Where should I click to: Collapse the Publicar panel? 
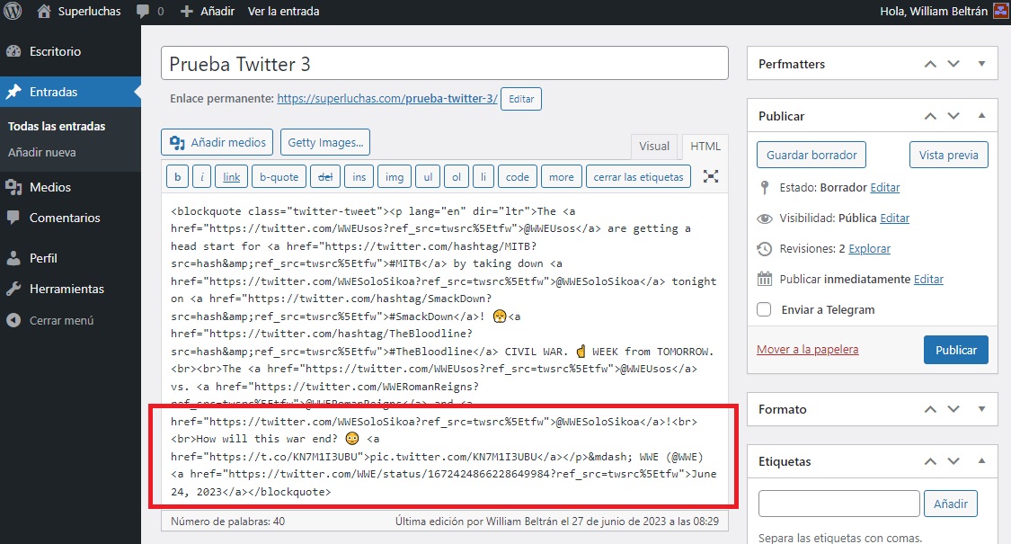(982, 116)
